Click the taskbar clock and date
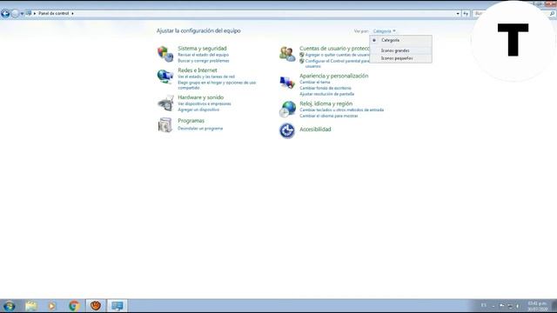 tap(537, 306)
